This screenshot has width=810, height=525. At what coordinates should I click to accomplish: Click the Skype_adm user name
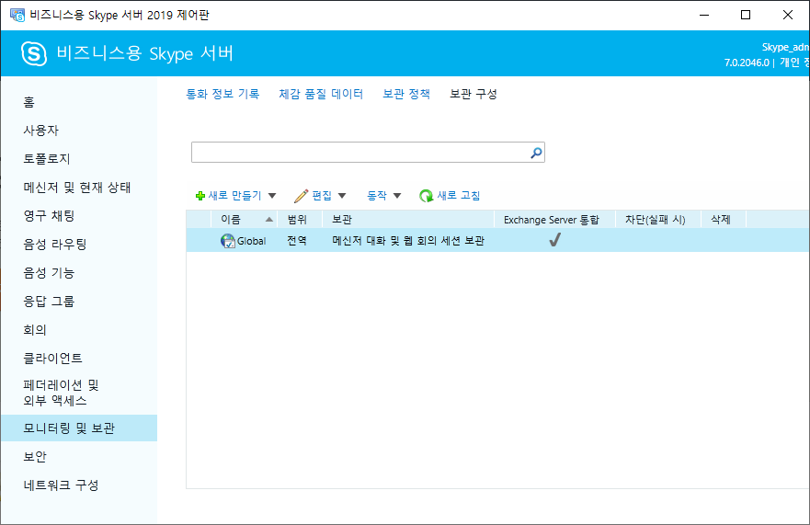click(x=786, y=47)
